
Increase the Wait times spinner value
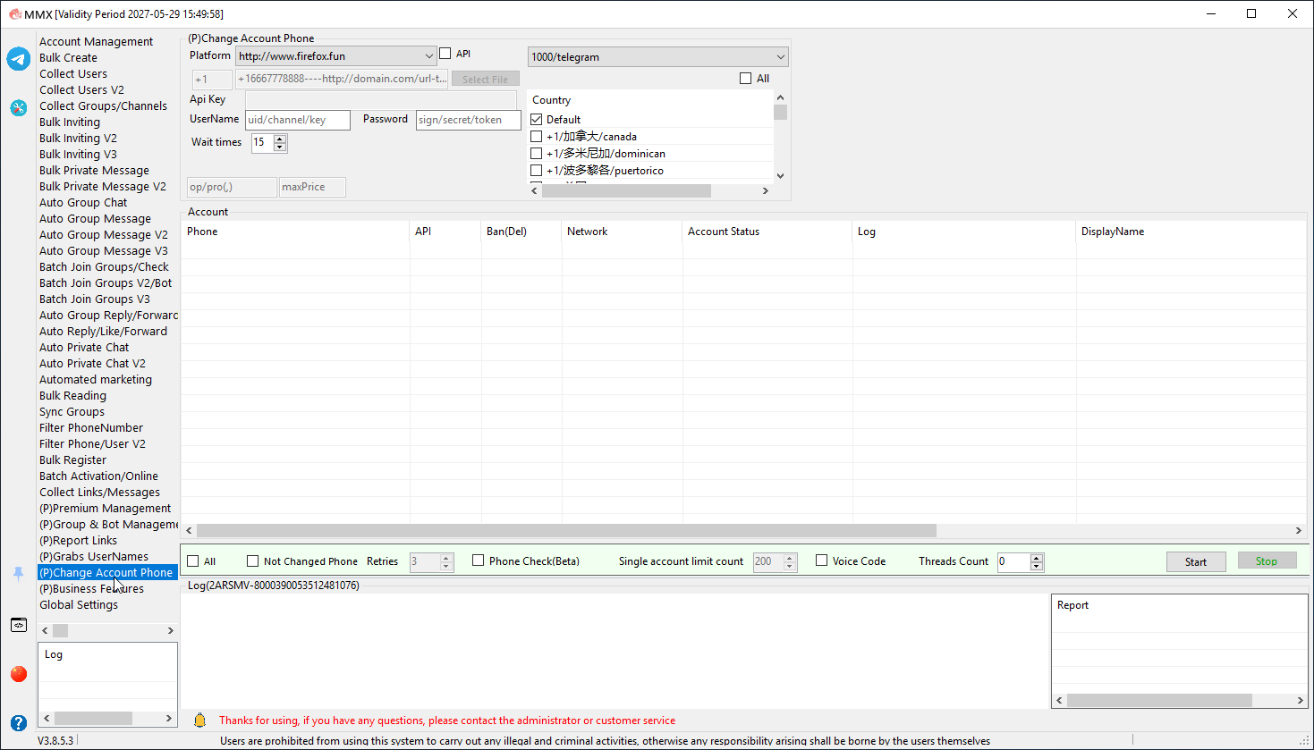[x=281, y=139]
